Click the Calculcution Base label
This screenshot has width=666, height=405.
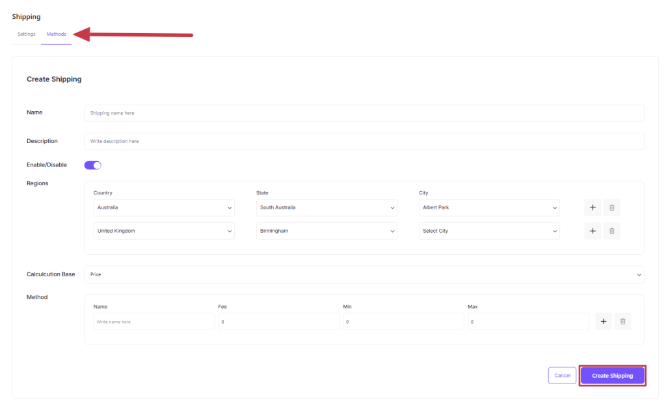(51, 274)
